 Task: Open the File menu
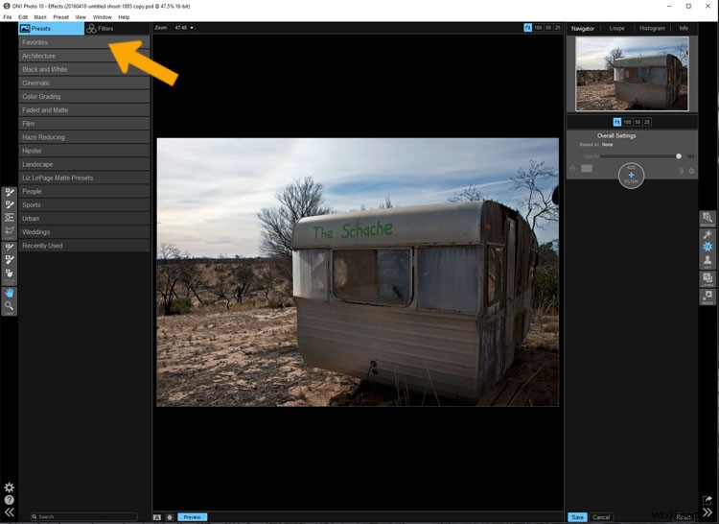(x=8, y=17)
